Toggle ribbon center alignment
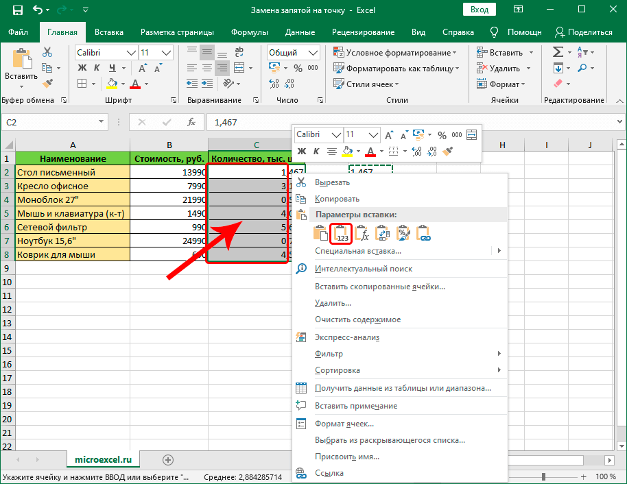Viewport: 627px width, 484px height. tap(207, 69)
